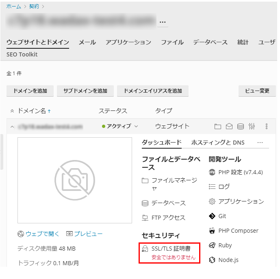Open PHP 設定 (v7.4.4) link
This screenshot has height=279, width=280.
(241, 172)
